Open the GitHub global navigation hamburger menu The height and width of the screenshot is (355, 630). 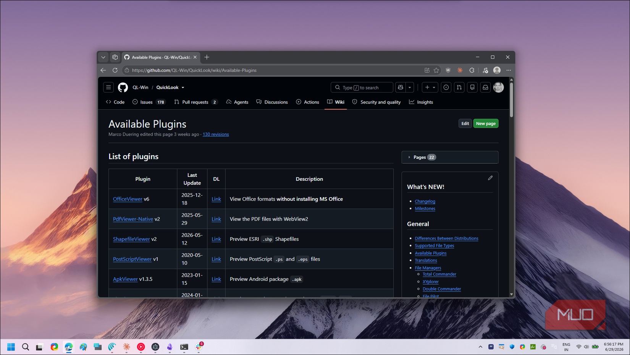pyautogui.click(x=108, y=88)
